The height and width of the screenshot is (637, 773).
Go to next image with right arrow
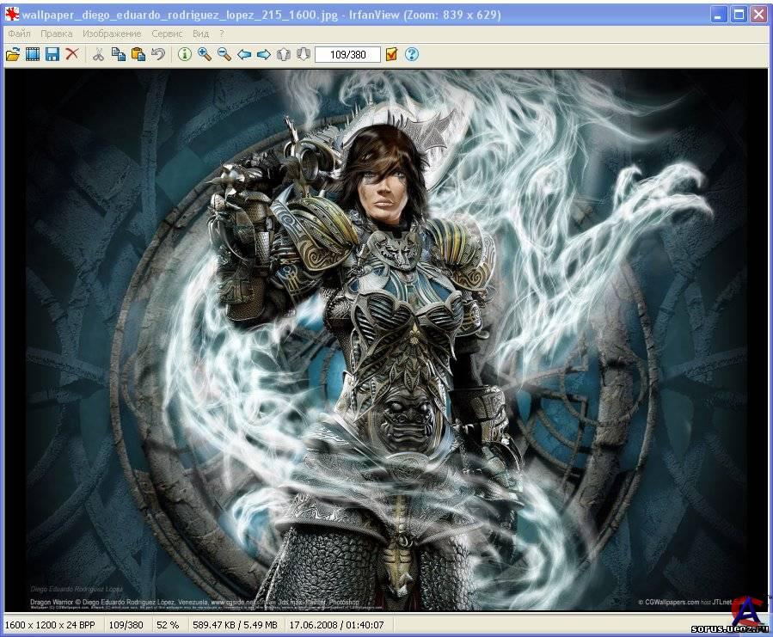point(264,54)
